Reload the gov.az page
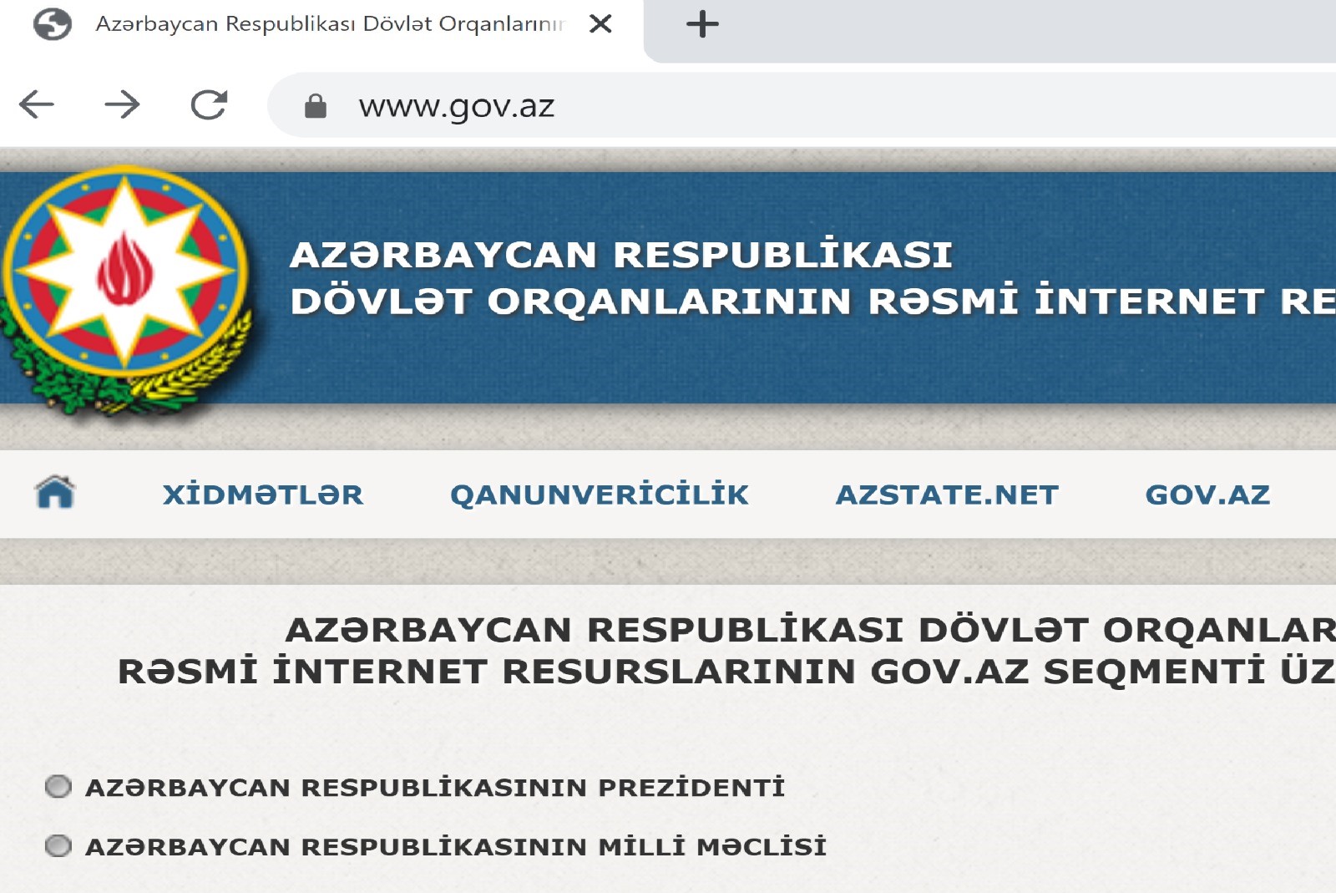Image resolution: width=1336 pixels, height=893 pixels. coord(209,104)
